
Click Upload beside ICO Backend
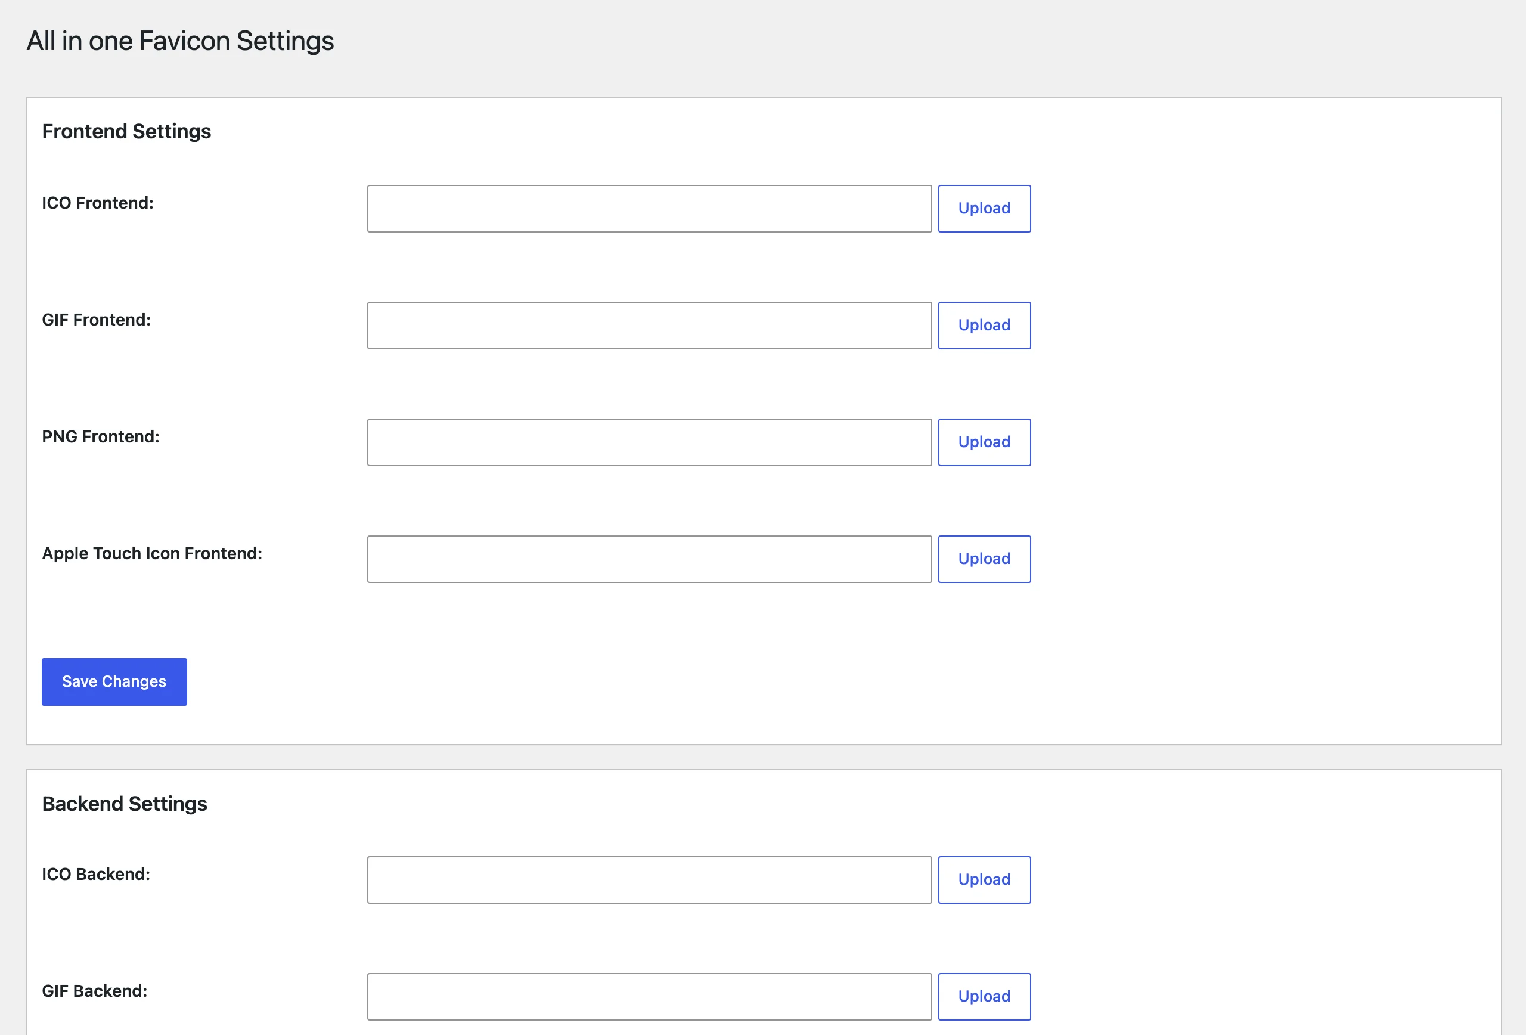(984, 879)
